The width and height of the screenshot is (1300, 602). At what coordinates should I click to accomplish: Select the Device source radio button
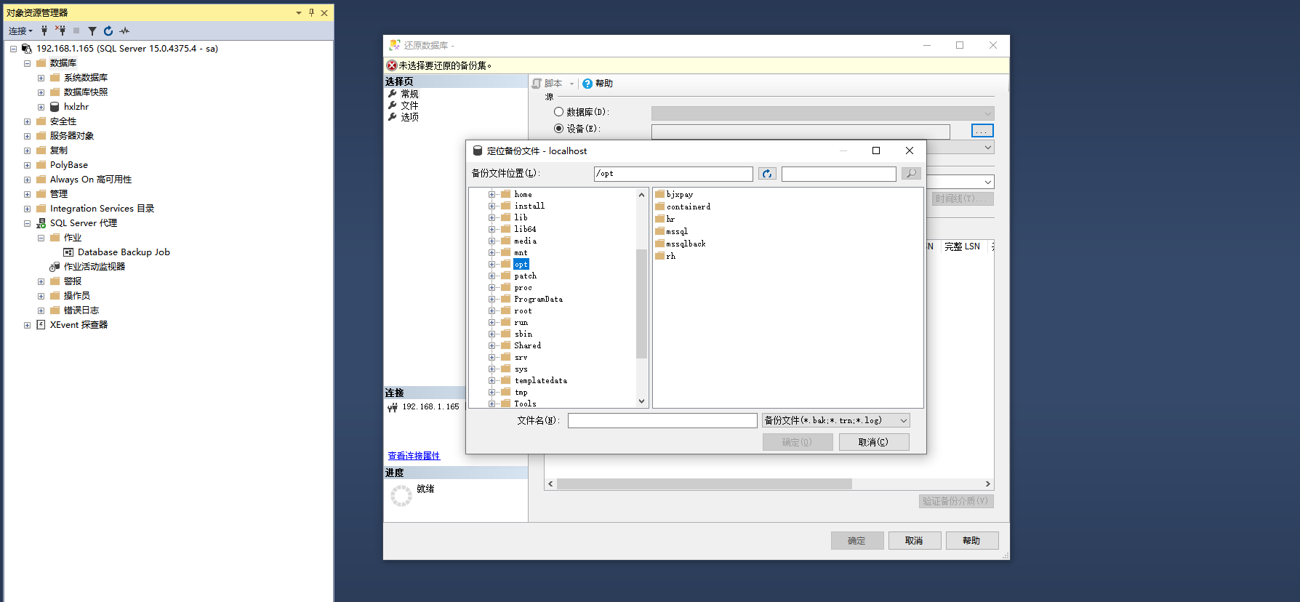[x=558, y=129]
